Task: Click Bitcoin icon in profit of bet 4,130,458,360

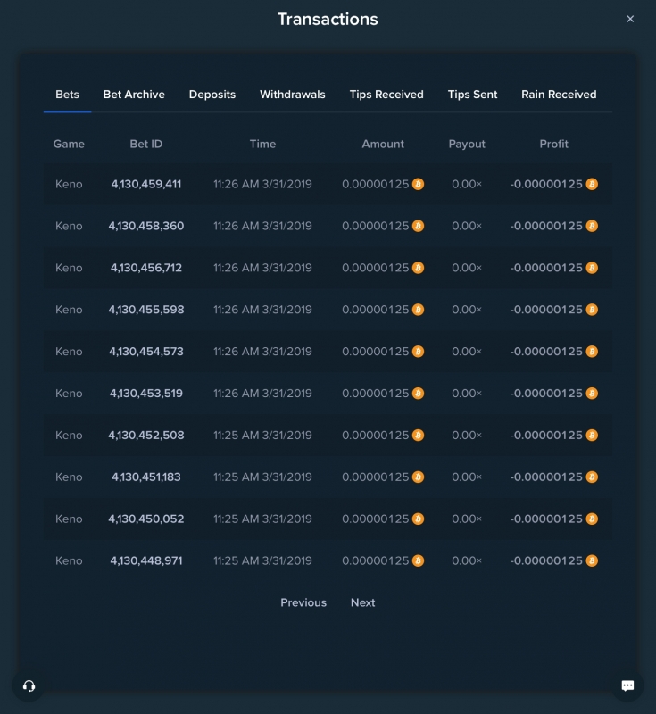Action: click(x=592, y=226)
